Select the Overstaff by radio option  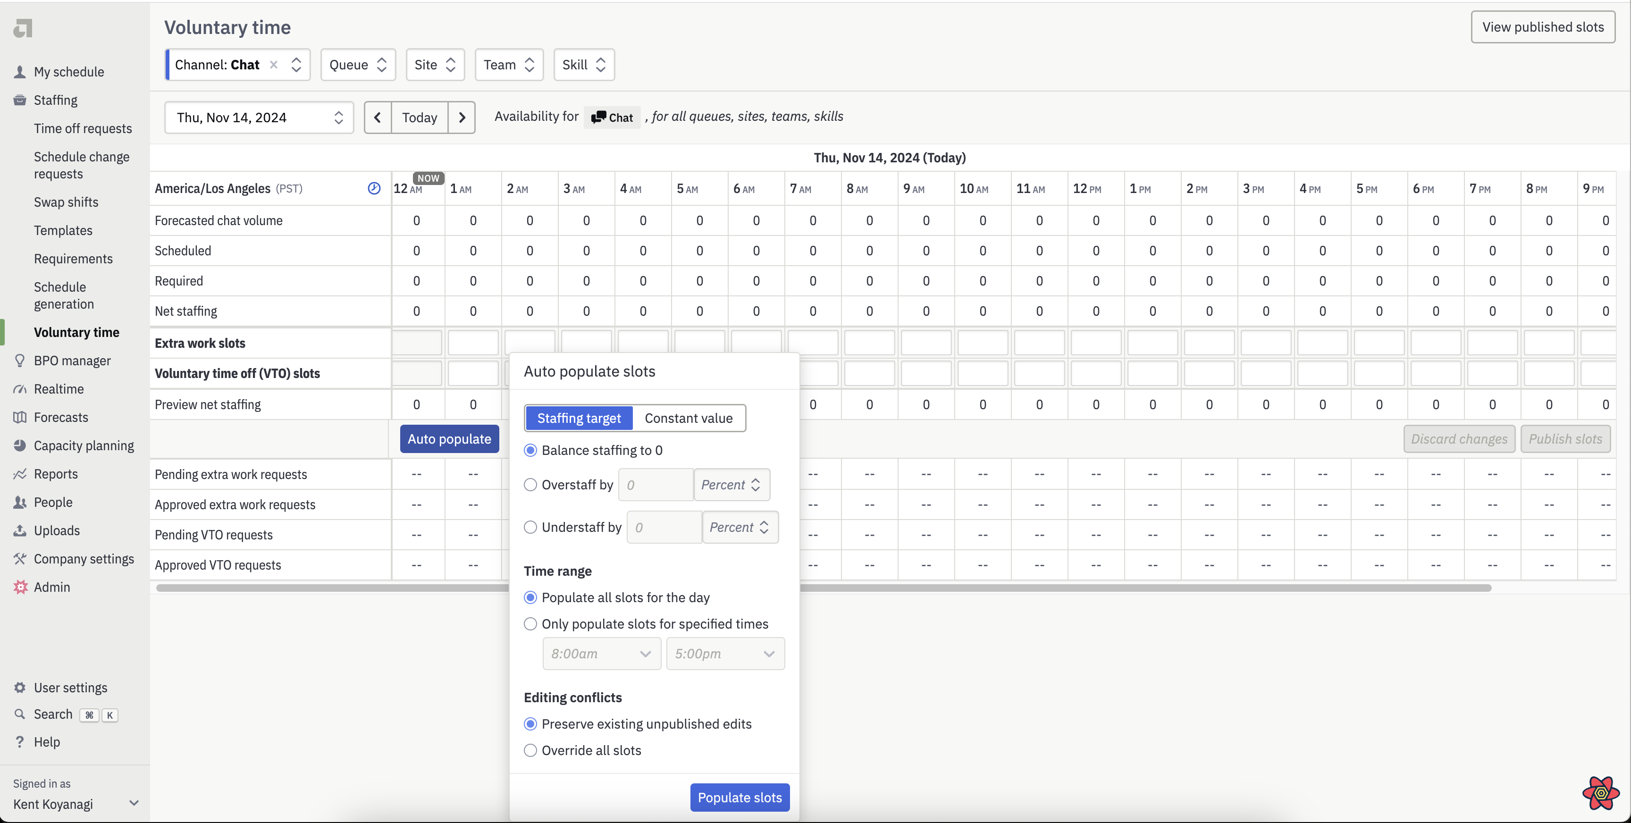(x=530, y=484)
